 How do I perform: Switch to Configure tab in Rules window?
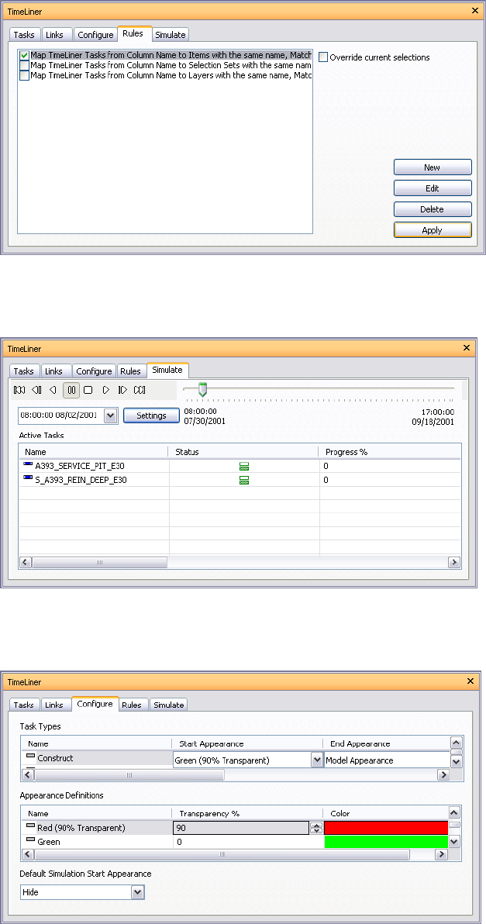[x=95, y=35]
